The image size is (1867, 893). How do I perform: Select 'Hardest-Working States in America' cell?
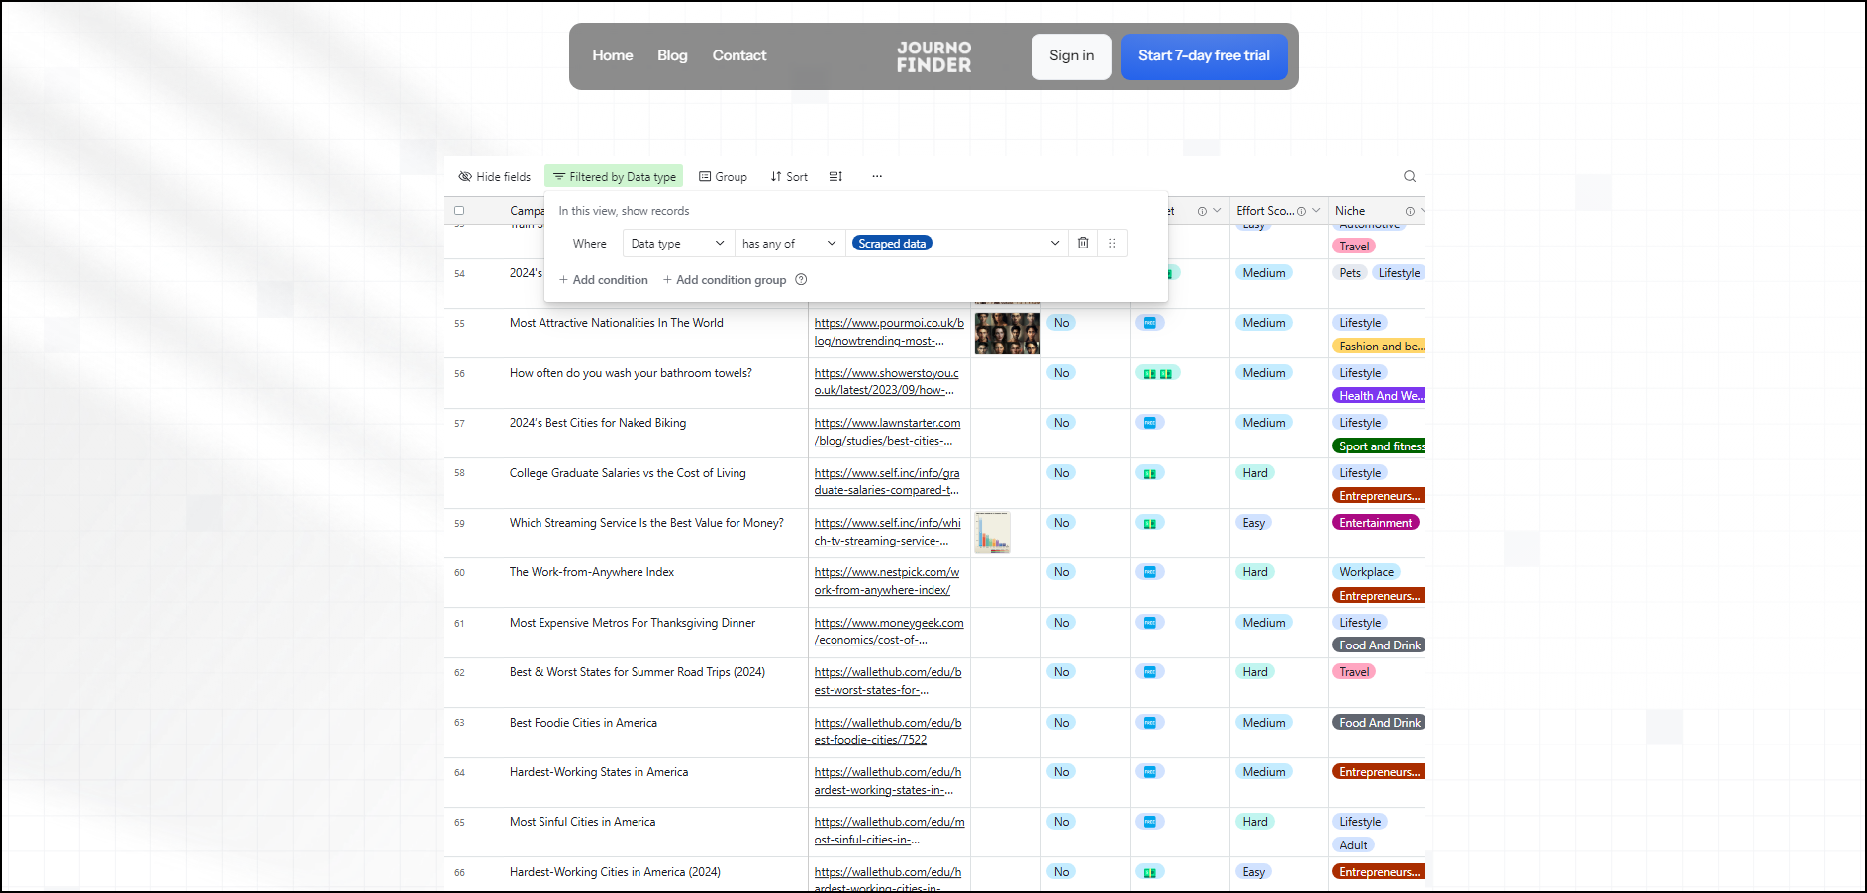599,772
